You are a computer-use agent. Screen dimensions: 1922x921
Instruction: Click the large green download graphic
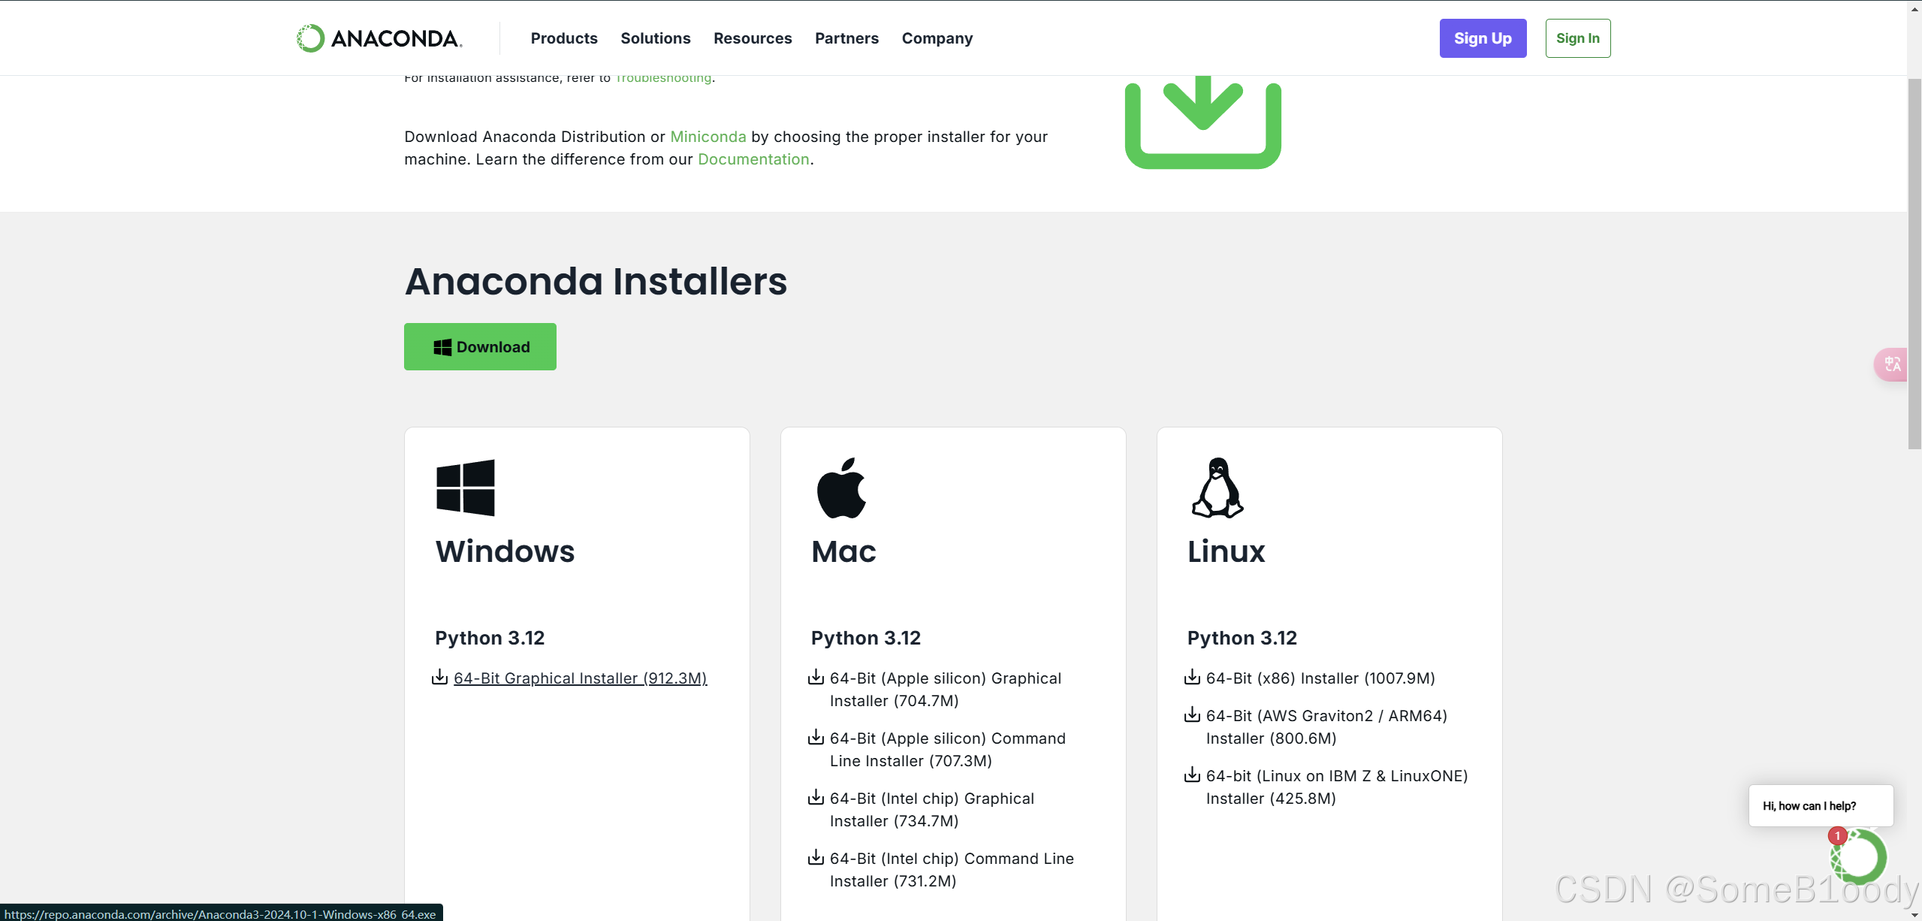click(1202, 122)
